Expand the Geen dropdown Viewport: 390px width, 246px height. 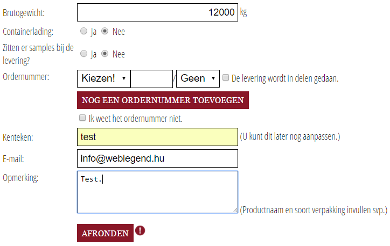pos(198,78)
